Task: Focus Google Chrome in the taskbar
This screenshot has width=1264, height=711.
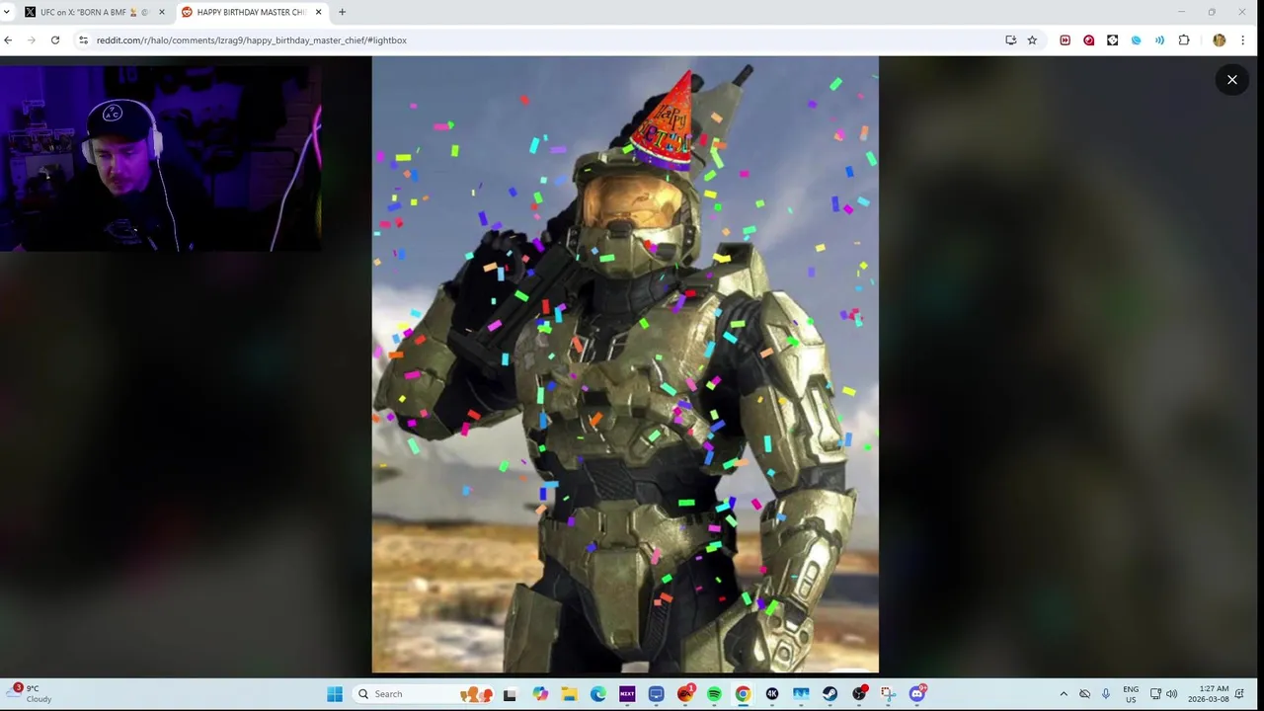Action: click(743, 693)
